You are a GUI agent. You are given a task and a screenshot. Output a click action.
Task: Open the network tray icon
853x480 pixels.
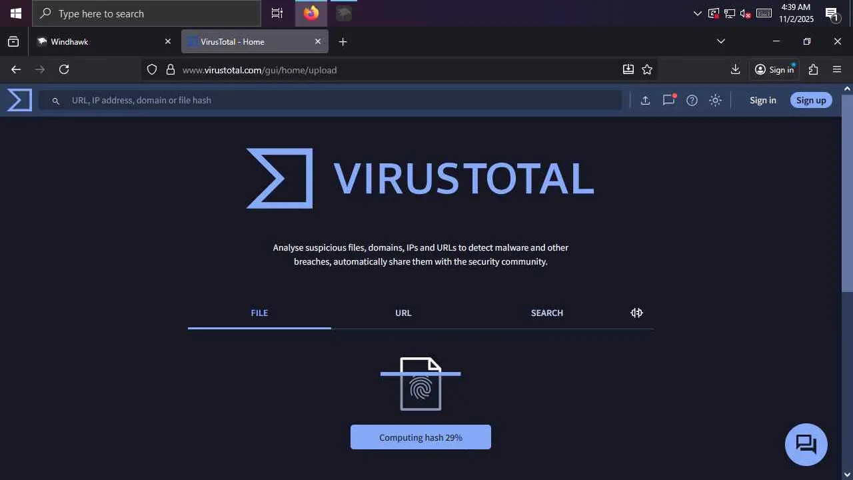point(730,13)
